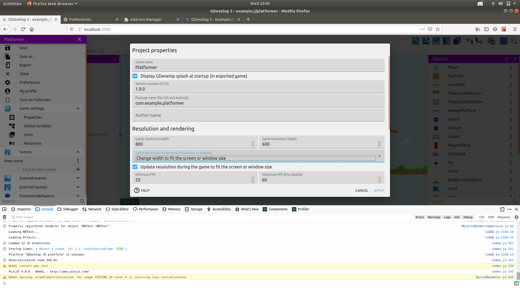
Task: Switch to the Add-ons Manager tab
Action: coord(152,19)
